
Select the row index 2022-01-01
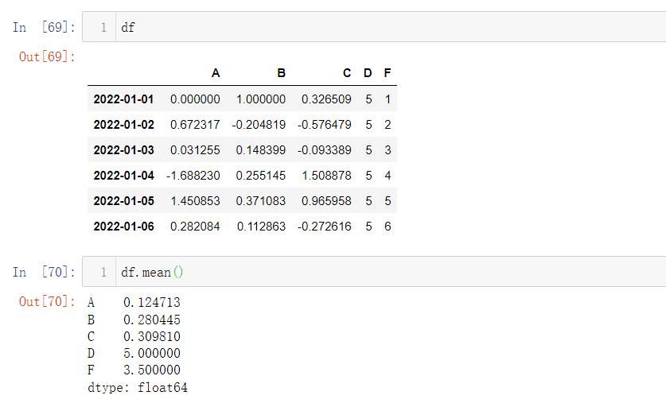(x=123, y=99)
